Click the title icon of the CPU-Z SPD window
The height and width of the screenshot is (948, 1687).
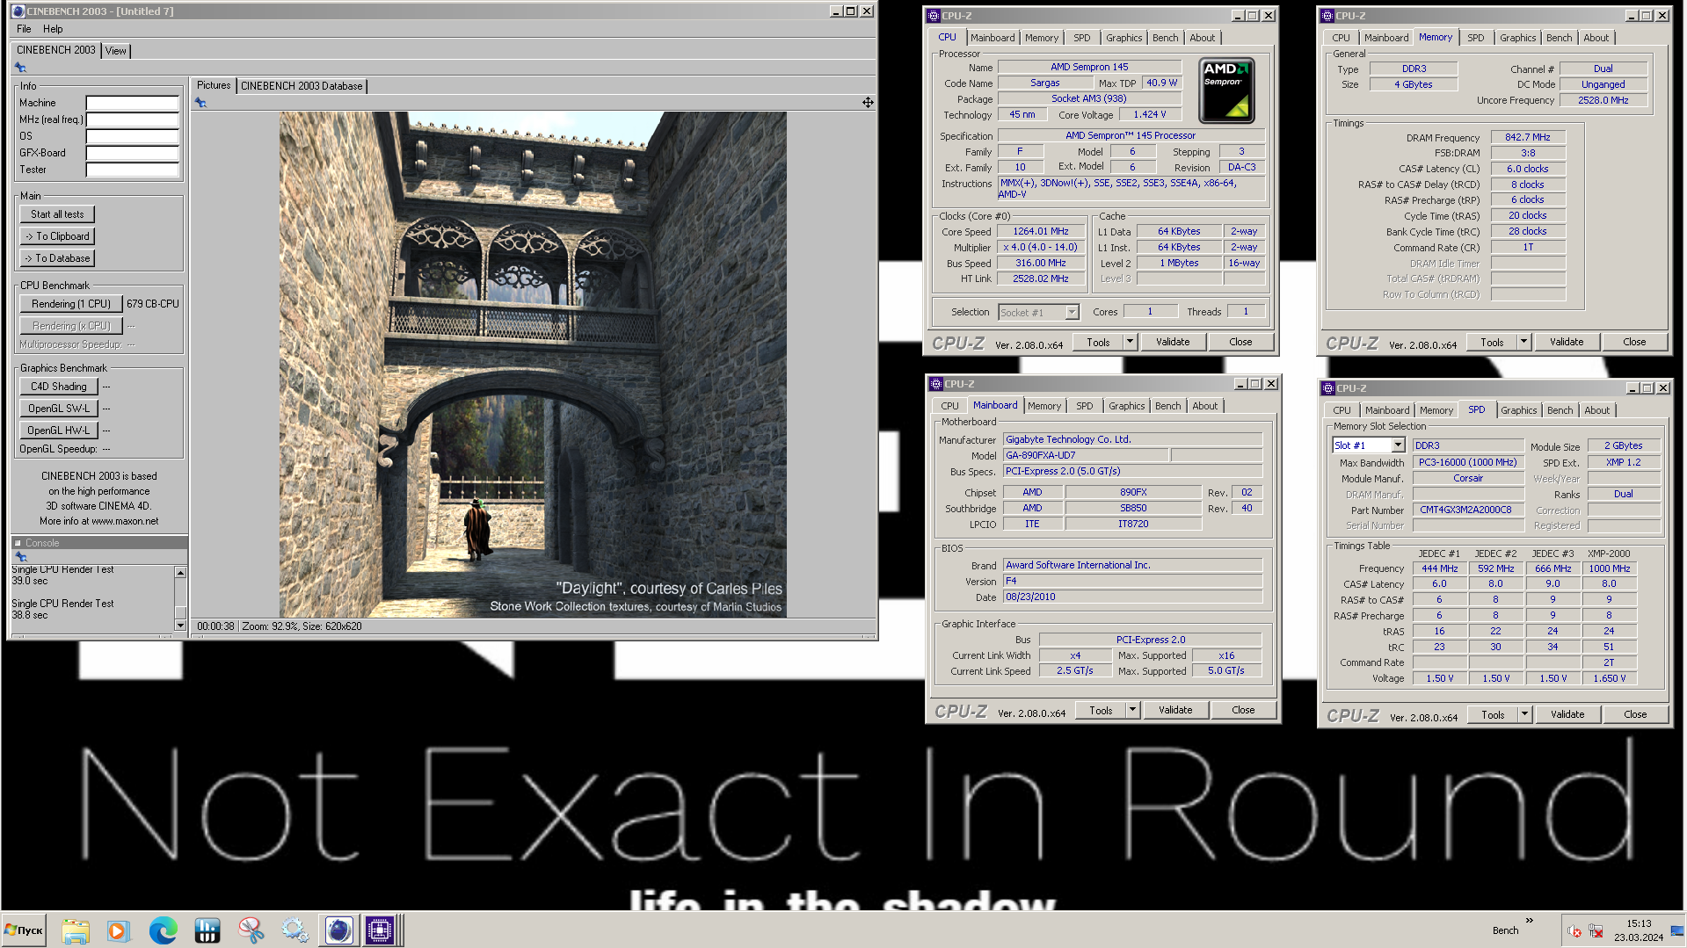(x=1329, y=388)
